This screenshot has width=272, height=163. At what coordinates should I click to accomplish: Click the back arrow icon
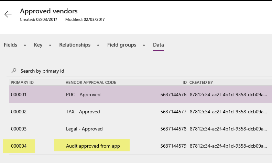coord(8,14)
